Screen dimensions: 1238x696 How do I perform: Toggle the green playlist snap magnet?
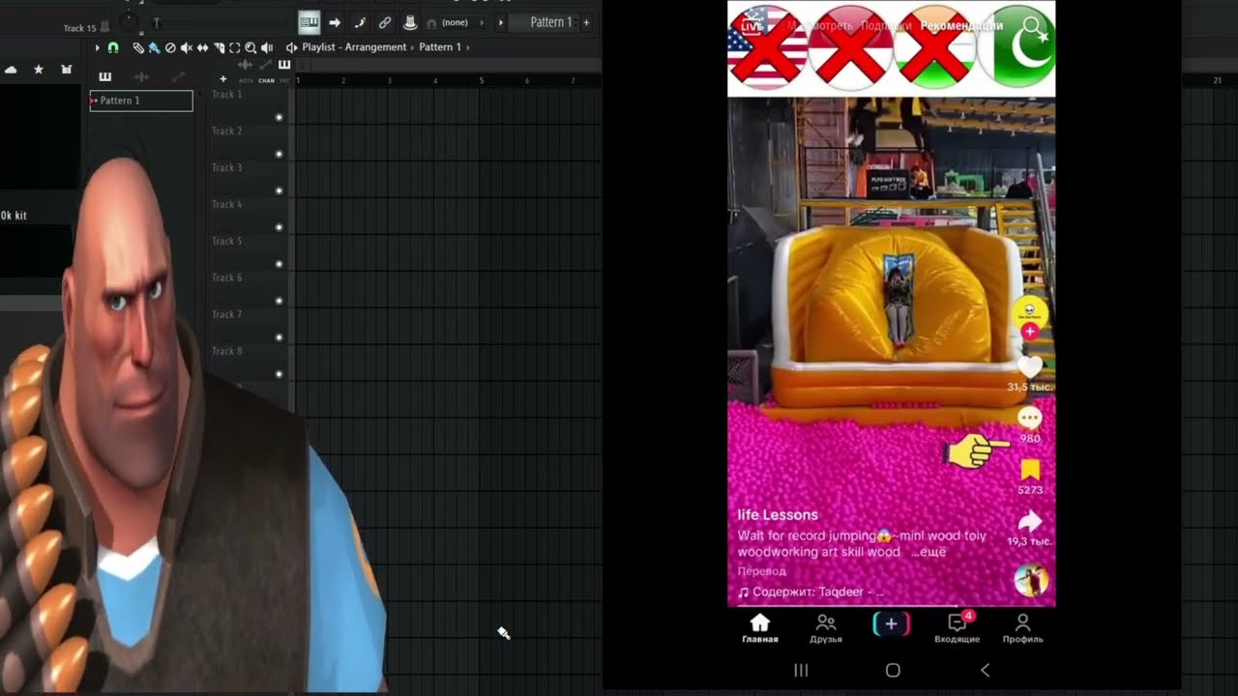point(113,47)
